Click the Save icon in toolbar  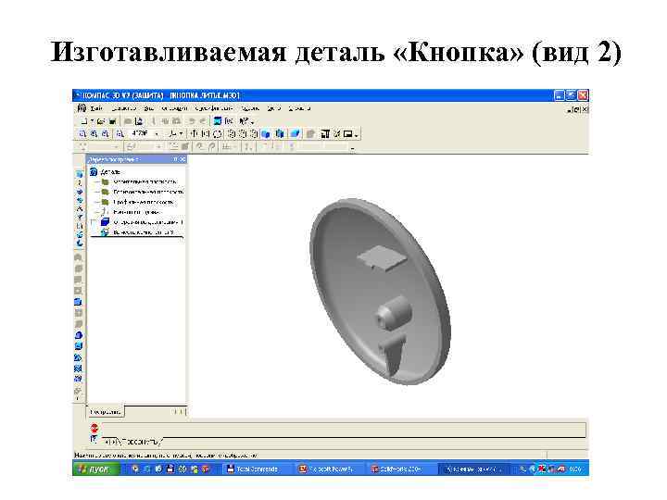point(112,121)
